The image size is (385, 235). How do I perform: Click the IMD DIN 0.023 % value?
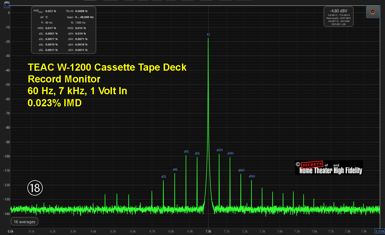(x=51, y=11)
